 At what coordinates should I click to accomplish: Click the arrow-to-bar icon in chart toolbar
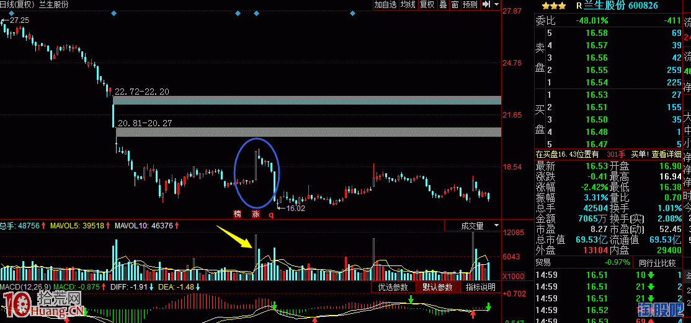tap(486, 4)
